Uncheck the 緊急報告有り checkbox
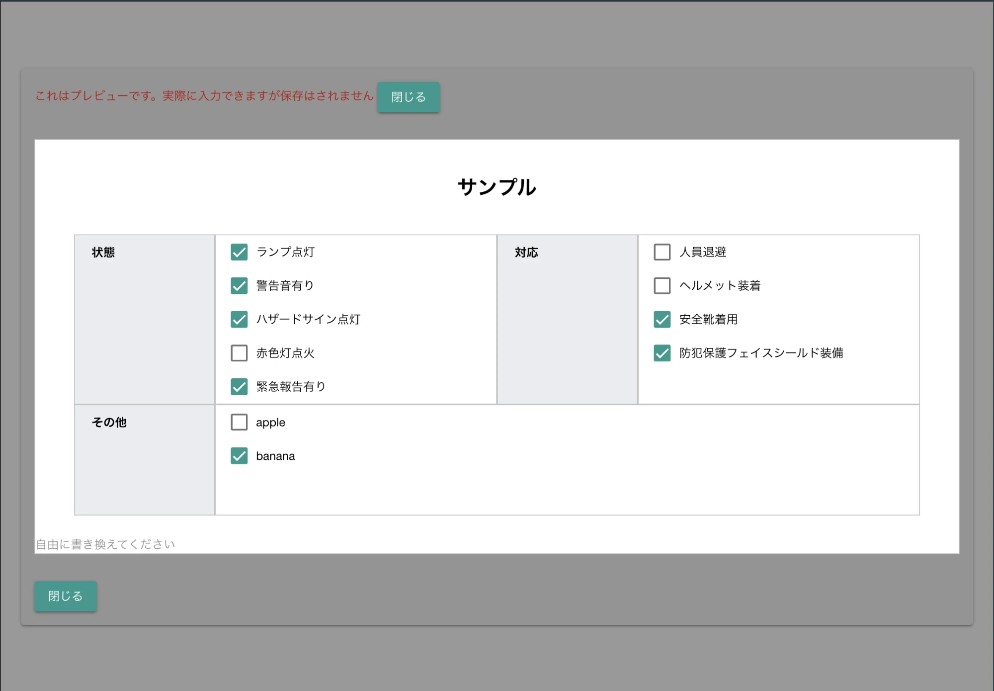Image resolution: width=994 pixels, height=691 pixels. 239,387
